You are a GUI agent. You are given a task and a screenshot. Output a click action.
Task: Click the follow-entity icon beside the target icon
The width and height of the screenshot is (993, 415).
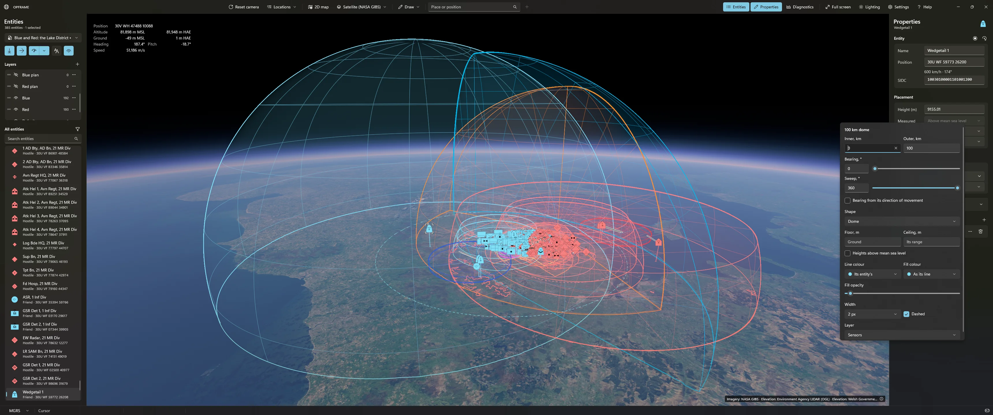click(984, 39)
